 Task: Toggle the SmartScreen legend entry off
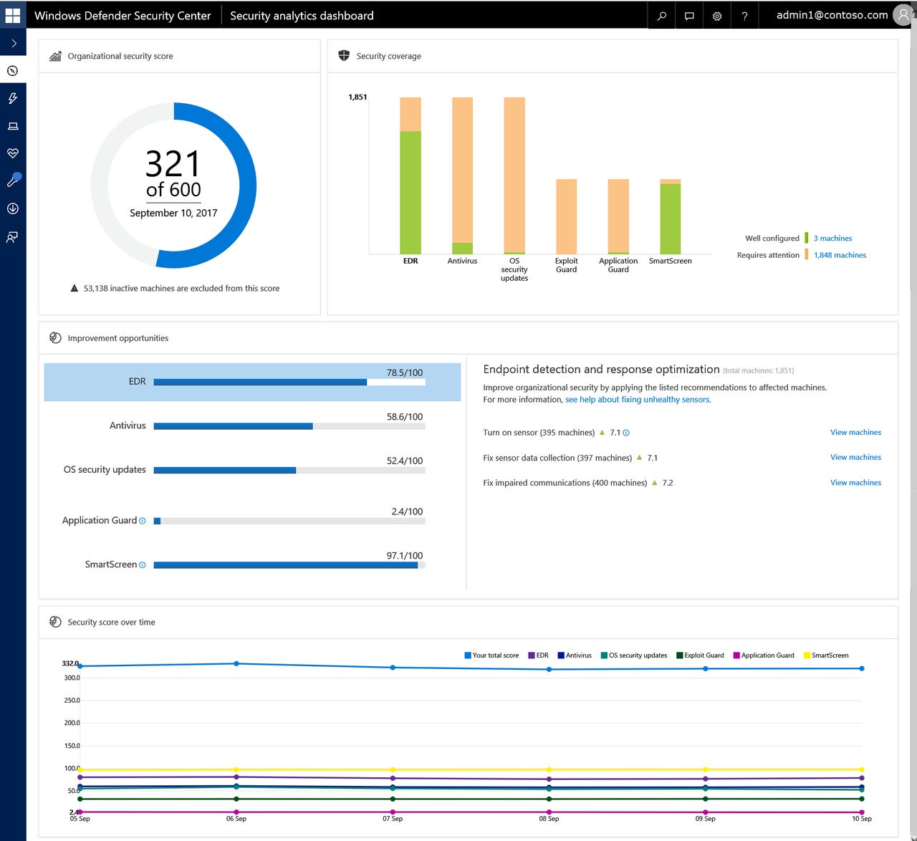(x=827, y=655)
